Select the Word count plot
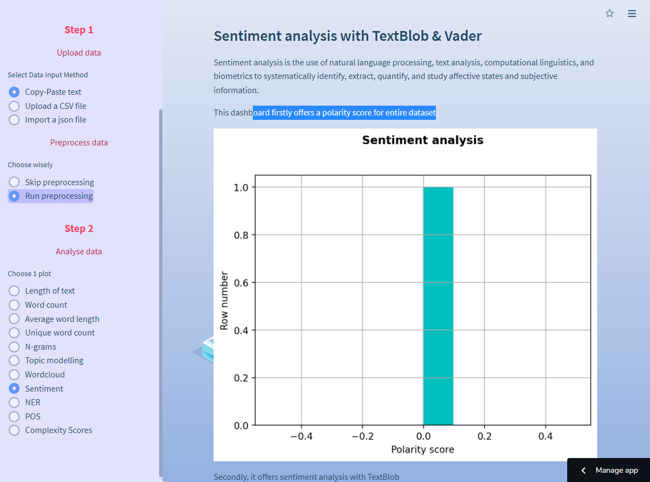Viewport: 650px width, 482px height. click(x=15, y=305)
